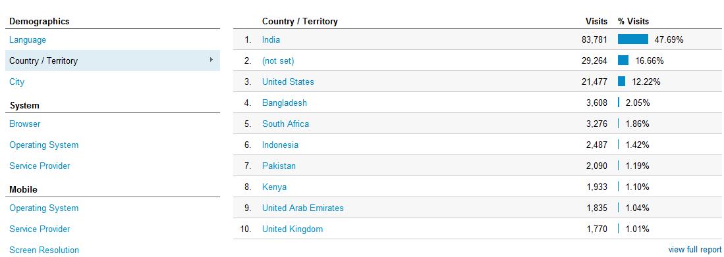
Task: Open the (not set) country entry
Action: 278,60
